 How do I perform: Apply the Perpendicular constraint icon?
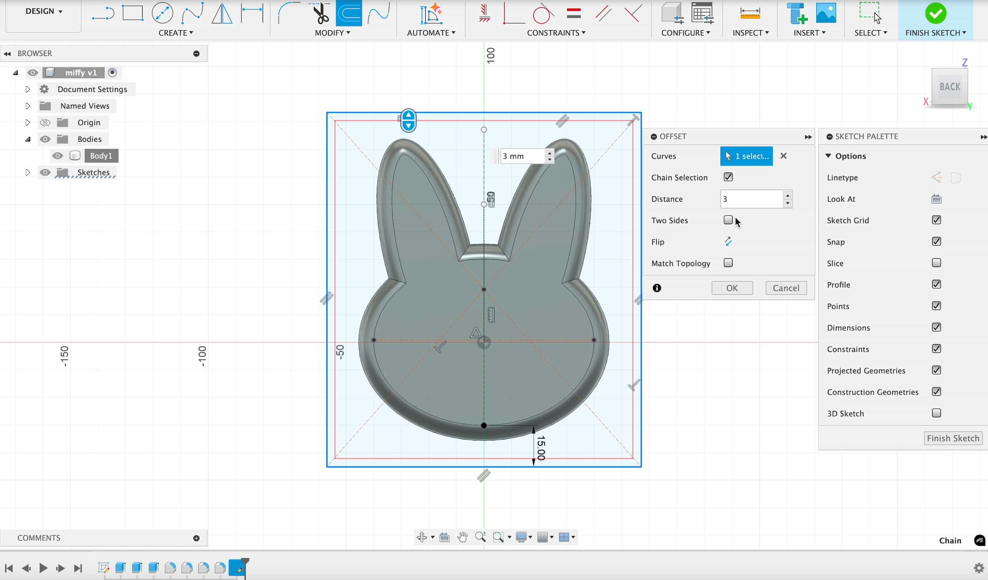point(633,13)
